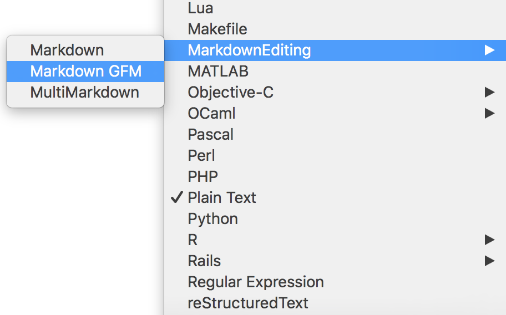Open the MarkdownEditing submenu entry
The image size is (506, 315).
(x=249, y=50)
